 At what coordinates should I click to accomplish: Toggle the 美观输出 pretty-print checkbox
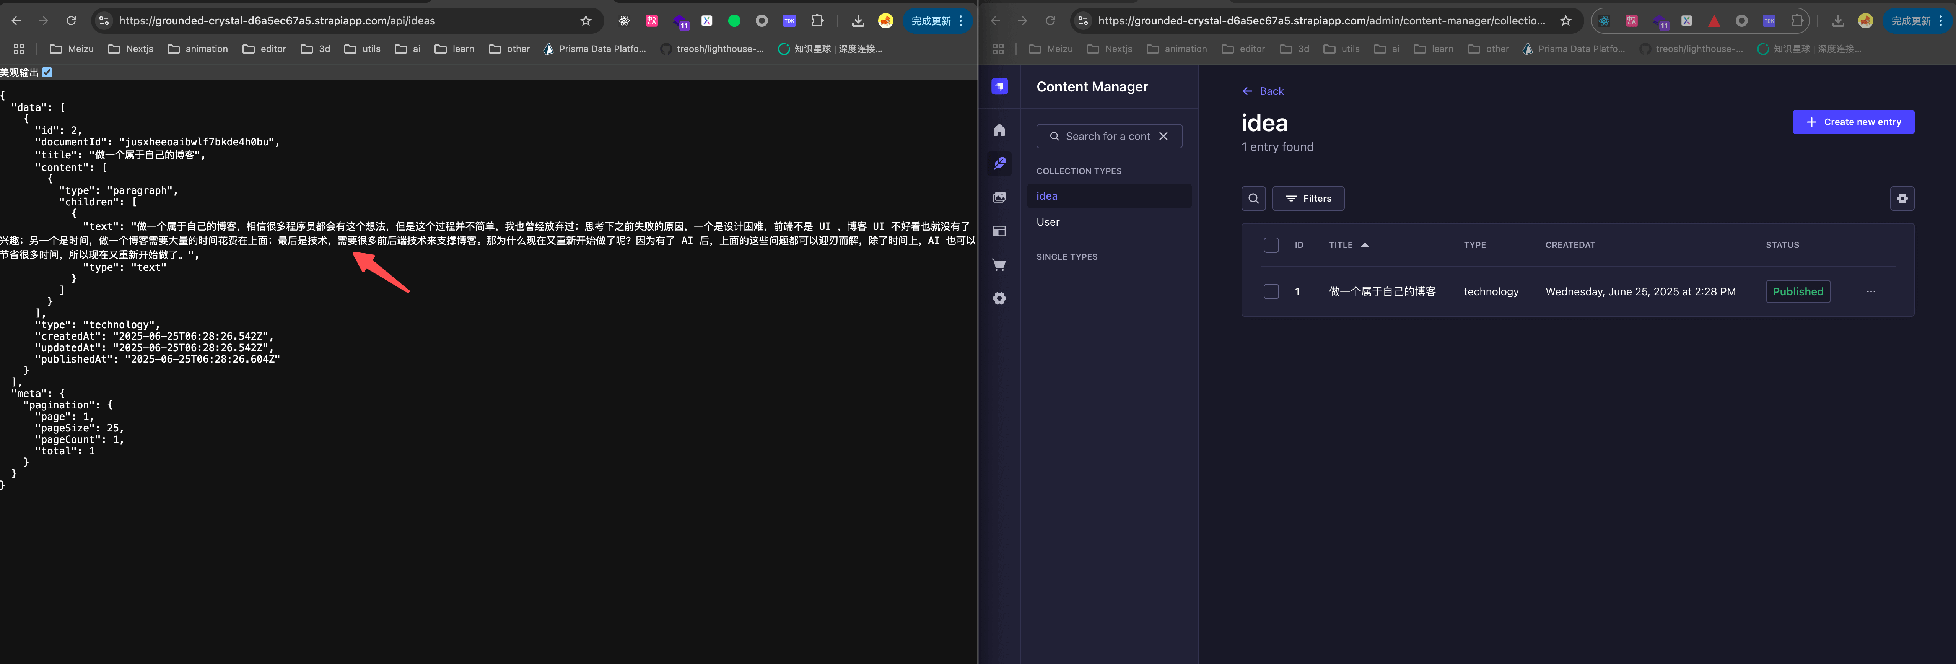(x=47, y=72)
